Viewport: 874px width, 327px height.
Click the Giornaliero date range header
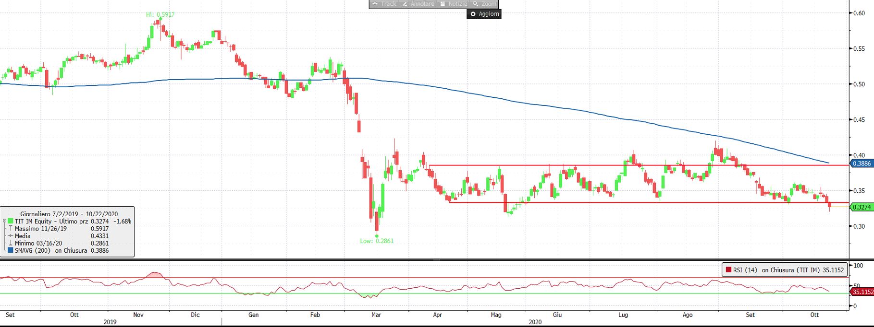coord(69,214)
